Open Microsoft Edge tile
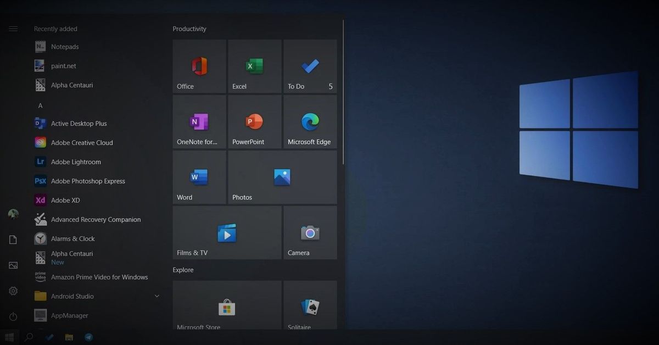The image size is (659, 345). pyautogui.click(x=310, y=121)
